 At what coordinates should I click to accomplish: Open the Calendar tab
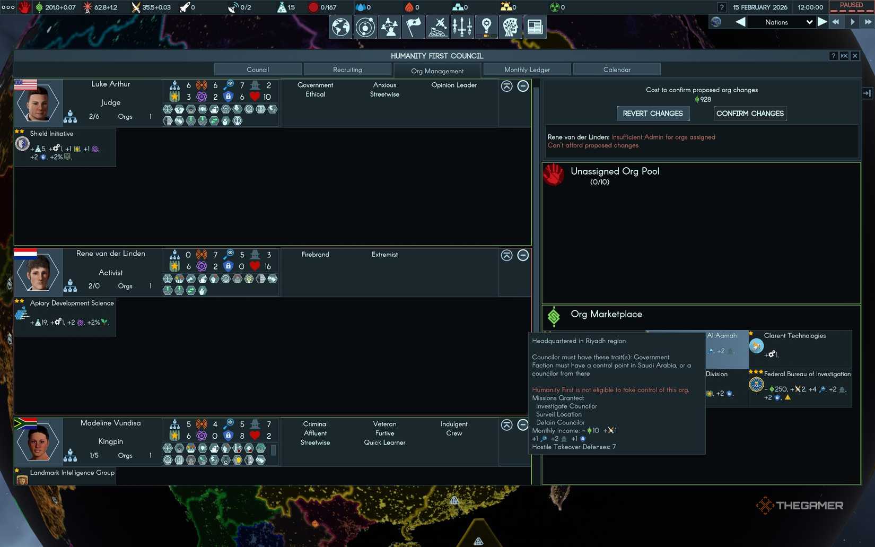tap(617, 69)
